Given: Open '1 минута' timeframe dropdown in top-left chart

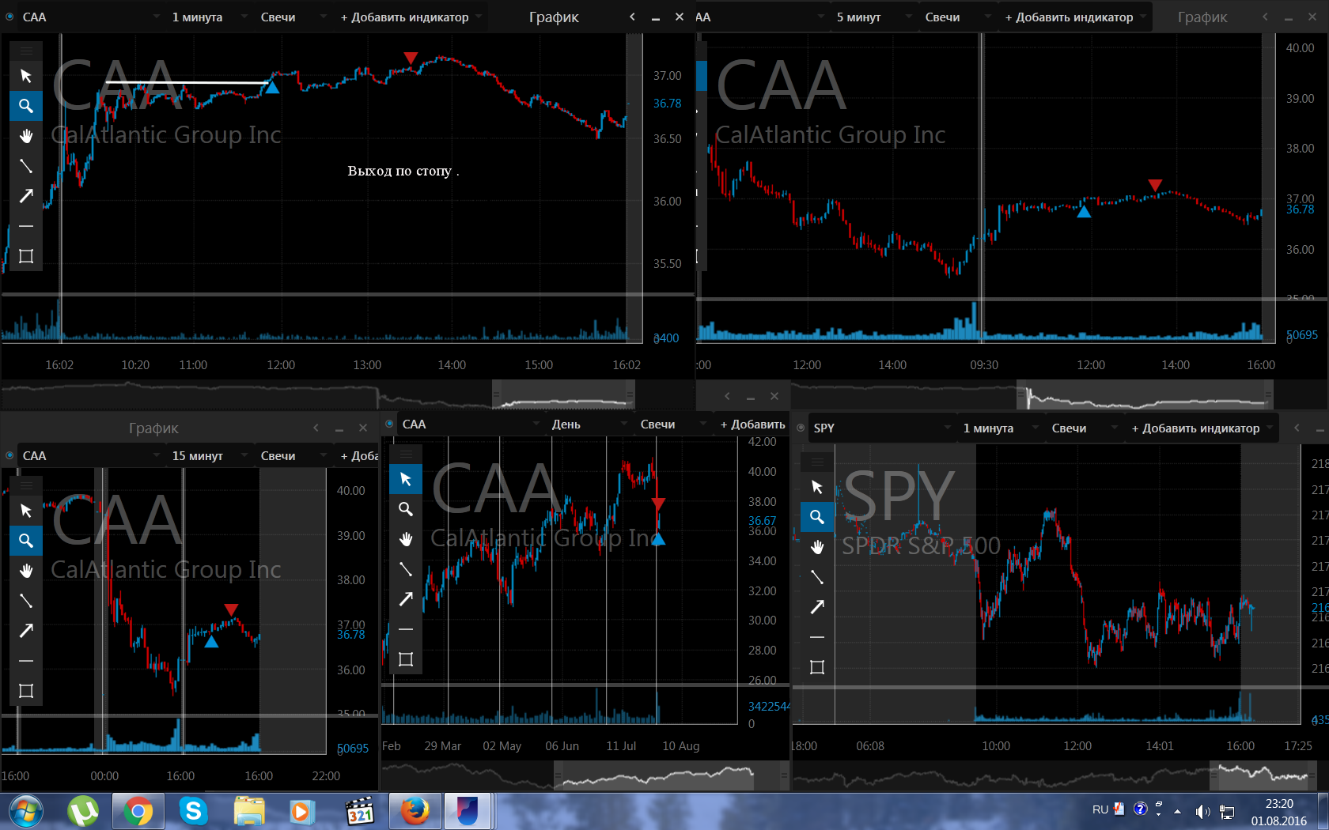Looking at the screenshot, I should tap(210, 17).
